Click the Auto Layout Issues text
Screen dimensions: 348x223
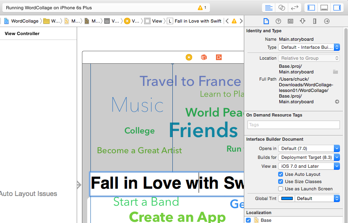point(28,194)
